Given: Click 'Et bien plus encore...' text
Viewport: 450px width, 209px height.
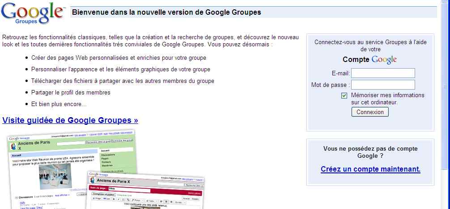Looking at the screenshot, I should (x=59, y=104).
